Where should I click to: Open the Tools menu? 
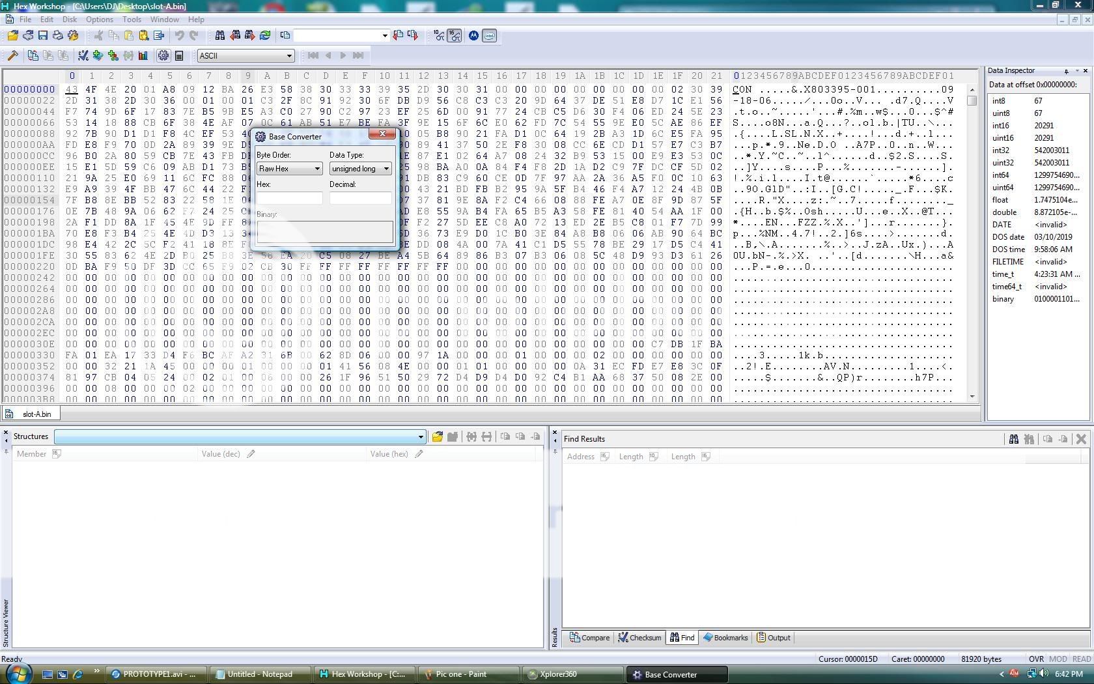131,20
